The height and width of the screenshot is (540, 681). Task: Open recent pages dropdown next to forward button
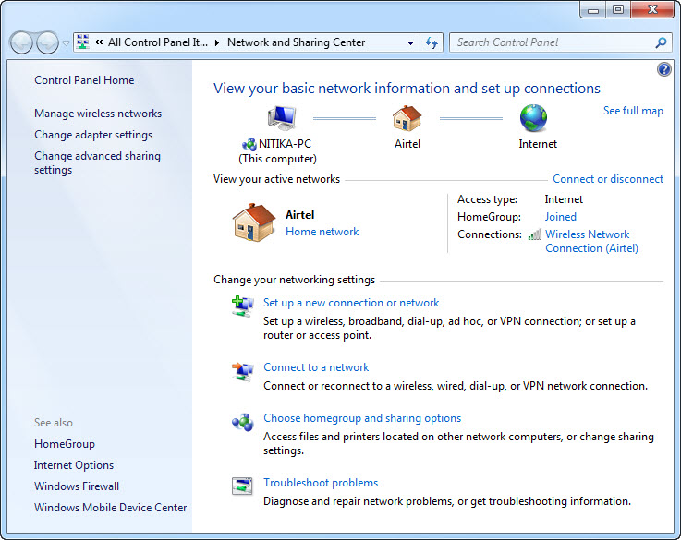66,42
